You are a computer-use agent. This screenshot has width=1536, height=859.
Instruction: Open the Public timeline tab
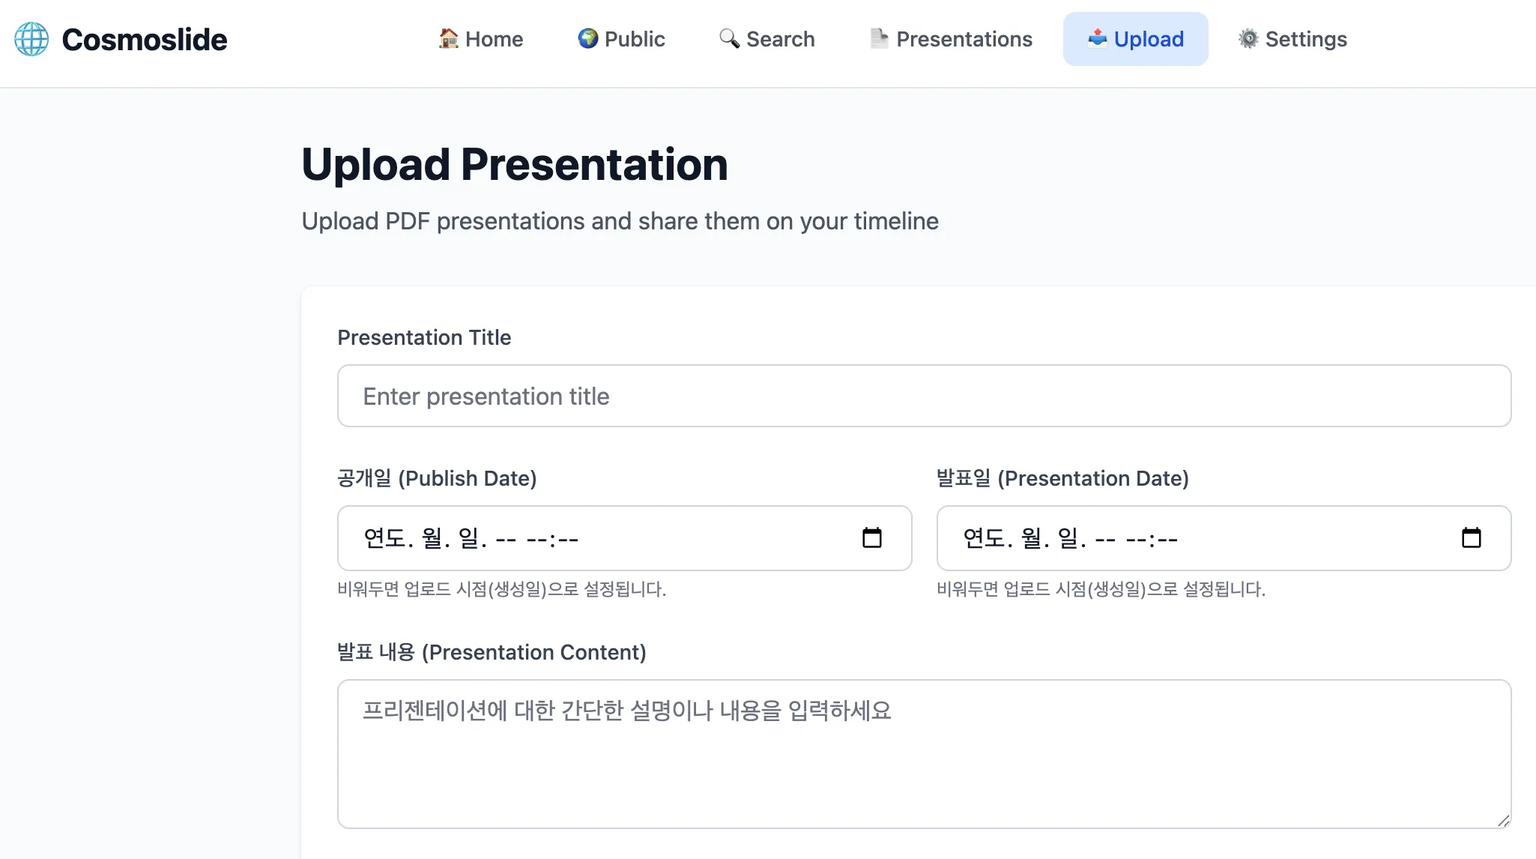(634, 39)
